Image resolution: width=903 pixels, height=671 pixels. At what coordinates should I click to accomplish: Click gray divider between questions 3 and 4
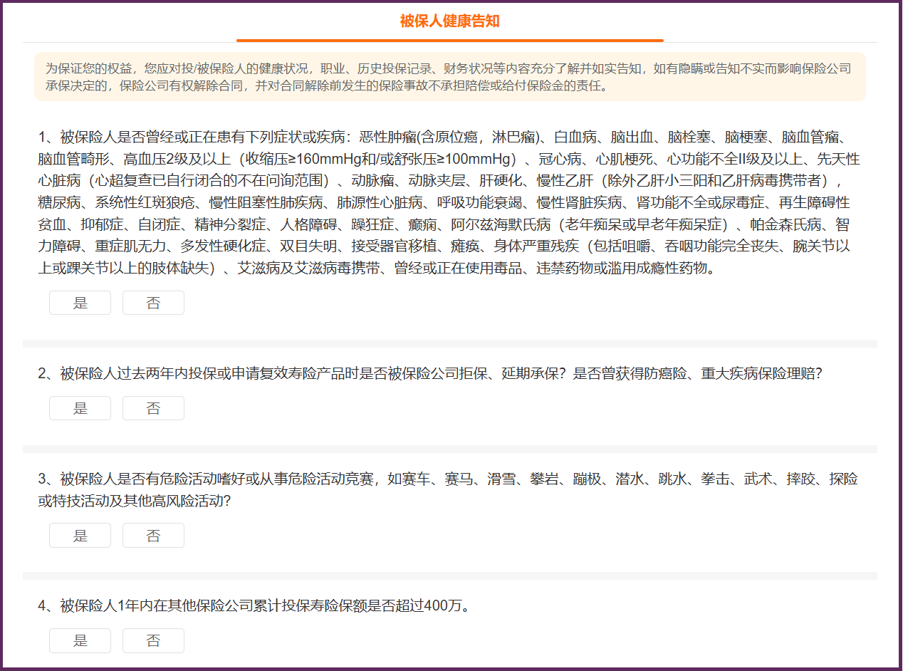pos(449,576)
